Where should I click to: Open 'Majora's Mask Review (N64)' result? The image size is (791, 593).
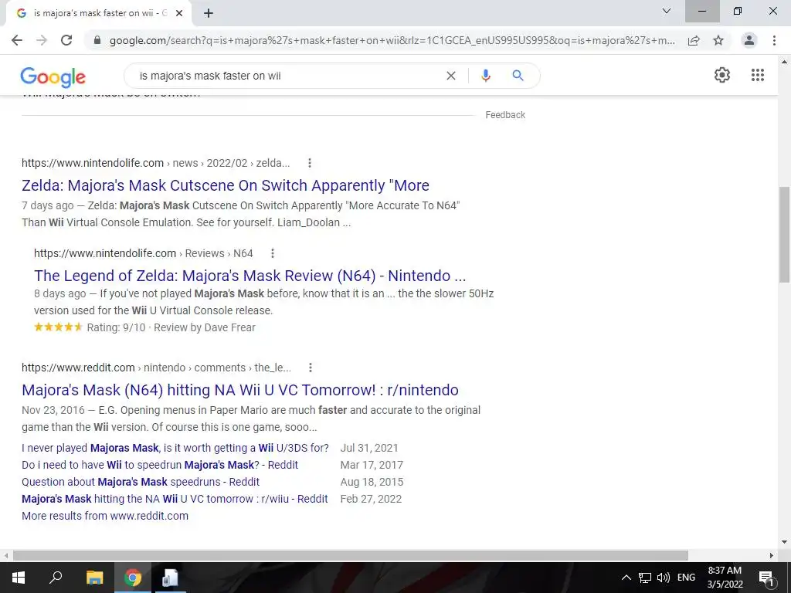coord(250,276)
